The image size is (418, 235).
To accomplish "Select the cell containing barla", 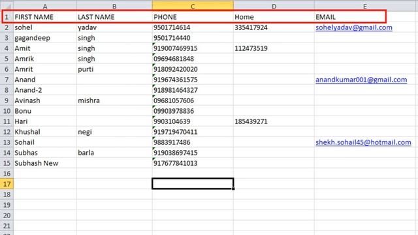I will (x=114, y=153).
